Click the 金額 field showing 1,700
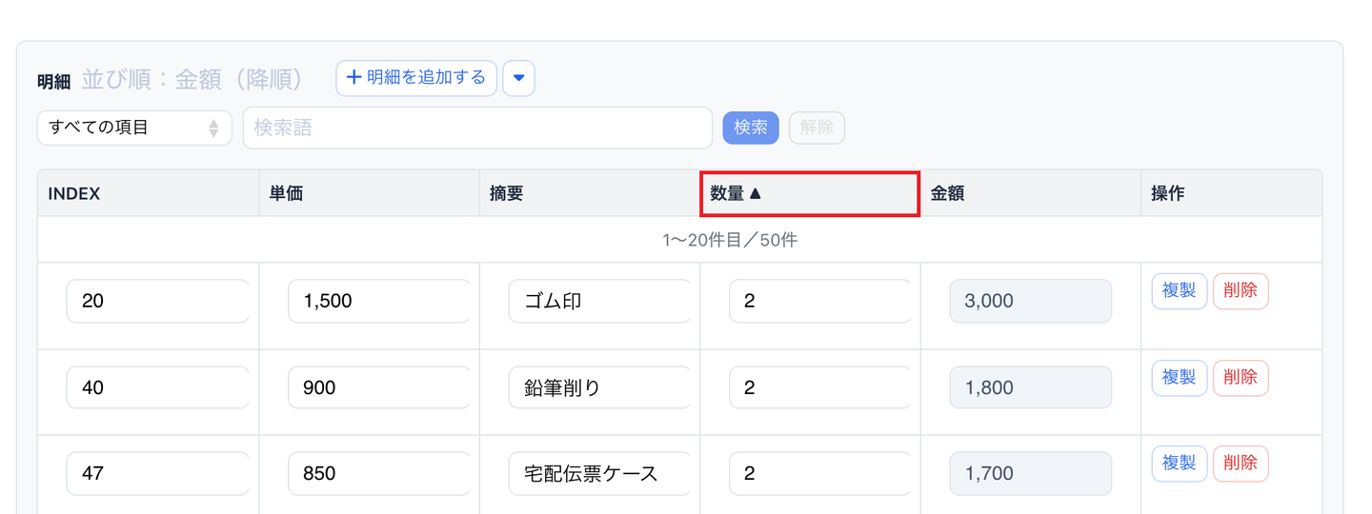Viewport: 1372px width, 514px height. (1031, 473)
